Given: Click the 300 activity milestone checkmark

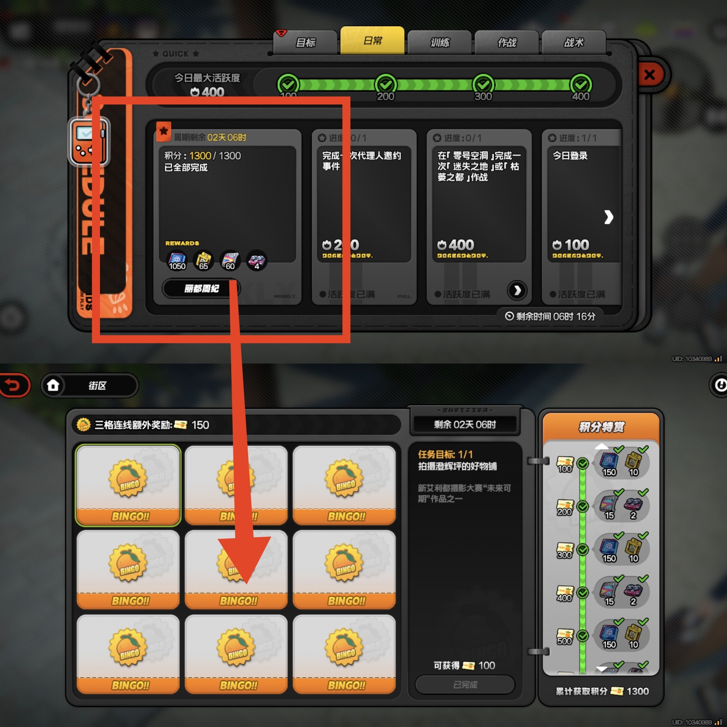Looking at the screenshot, I should point(483,84).
